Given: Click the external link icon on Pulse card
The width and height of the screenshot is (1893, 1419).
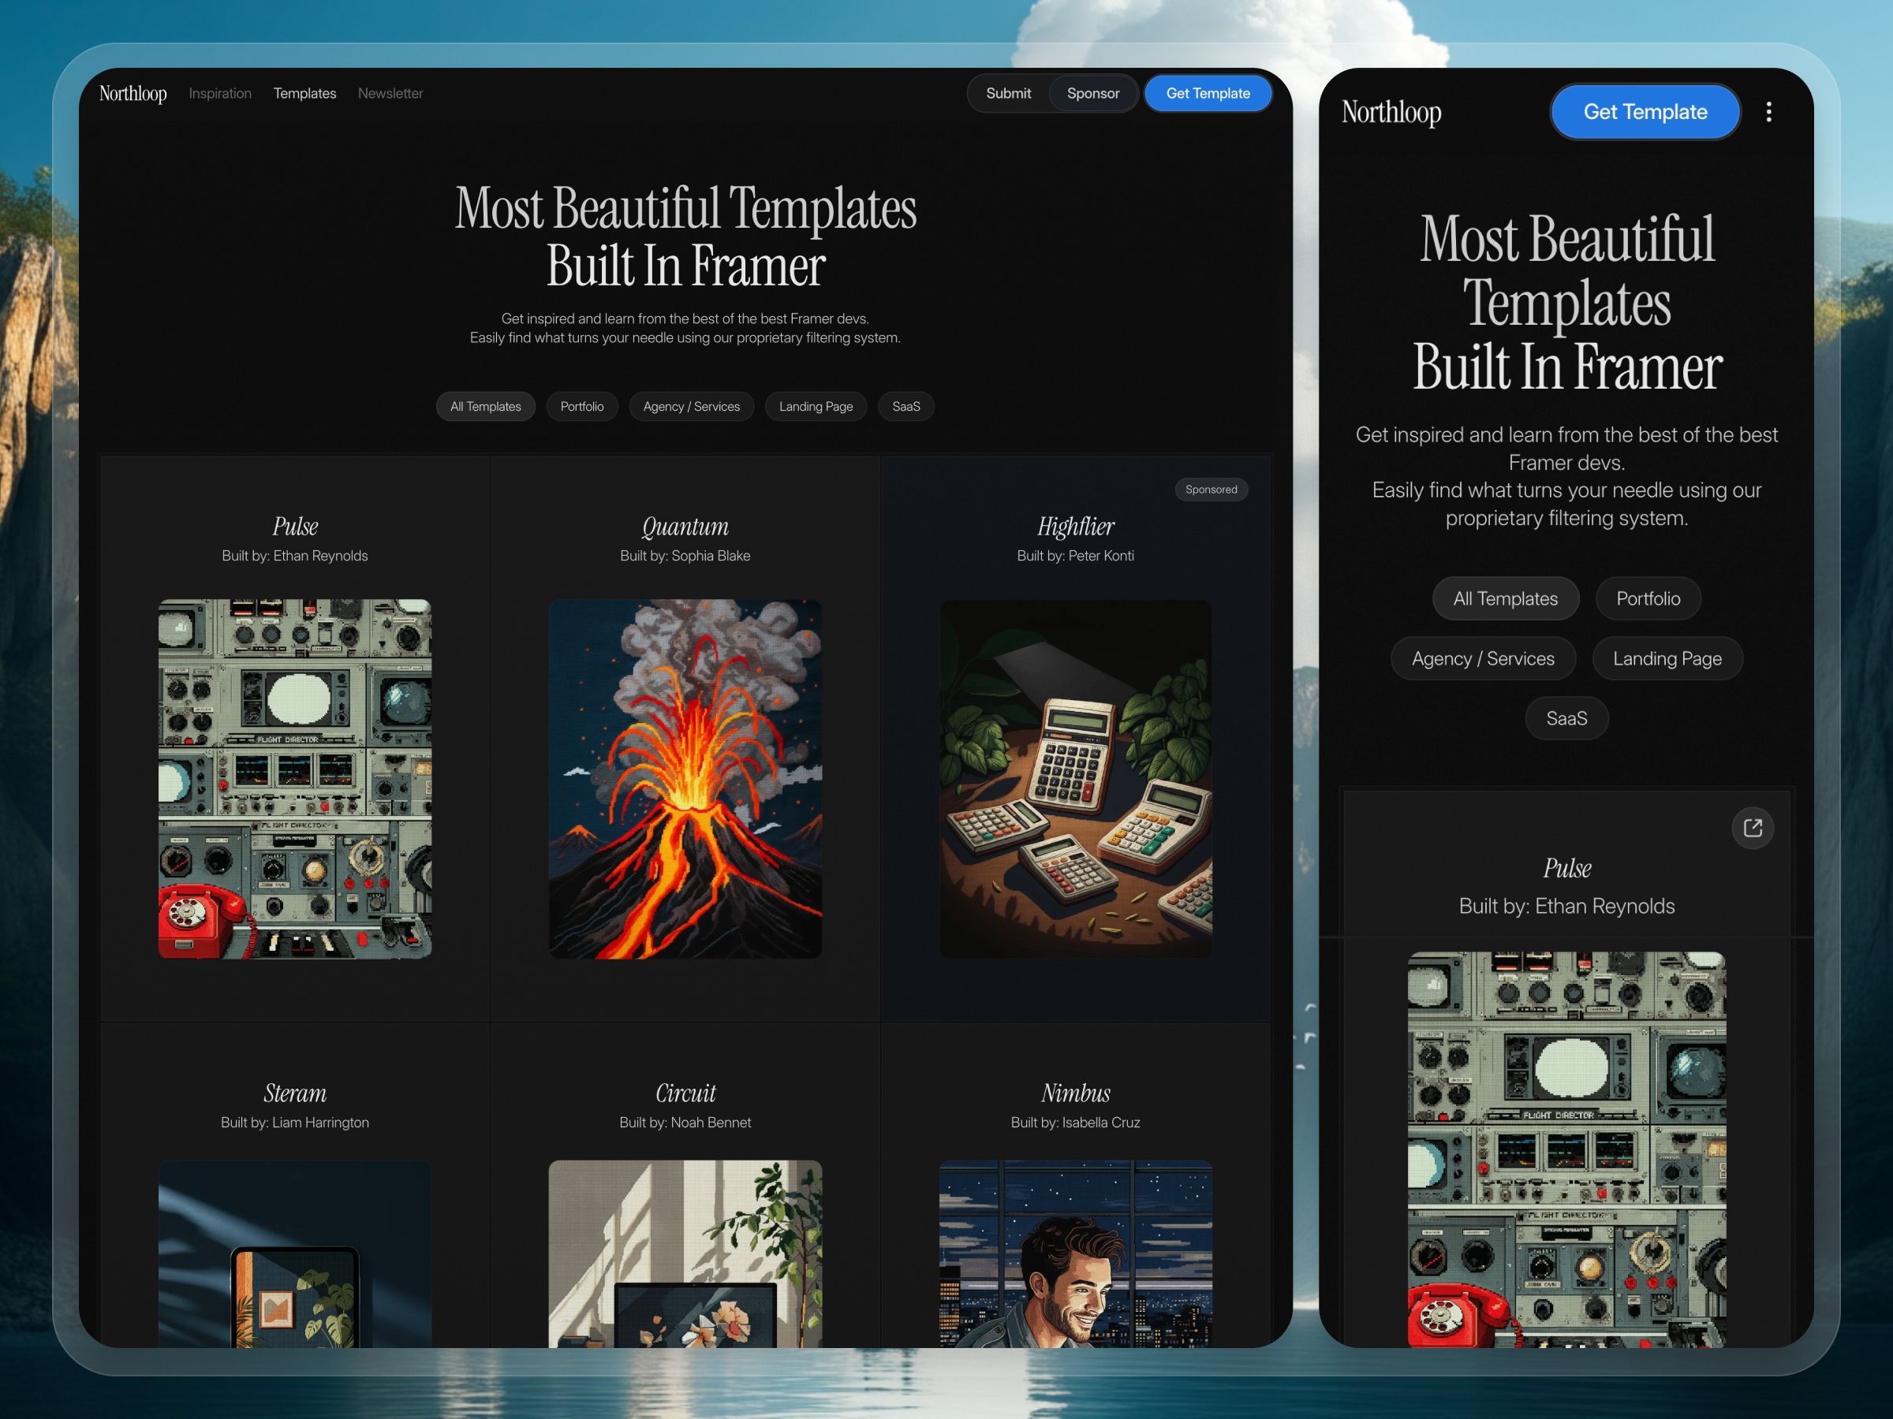Looking at the screenshot, I should click(1753, 827).
